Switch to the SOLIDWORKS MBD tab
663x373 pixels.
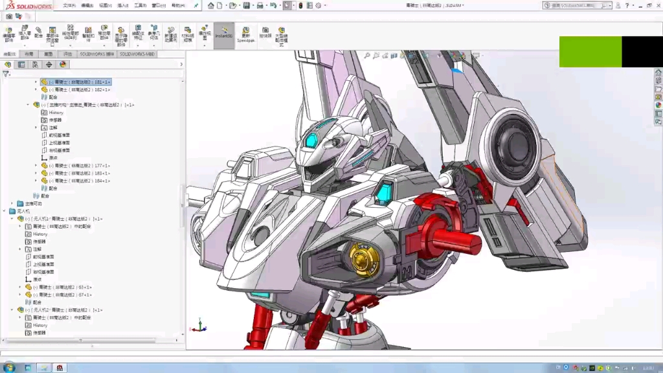tap(137, 54)
